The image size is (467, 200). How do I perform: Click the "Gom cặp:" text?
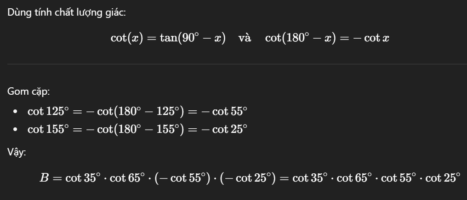pyautogui.click(x=28, y=91)
